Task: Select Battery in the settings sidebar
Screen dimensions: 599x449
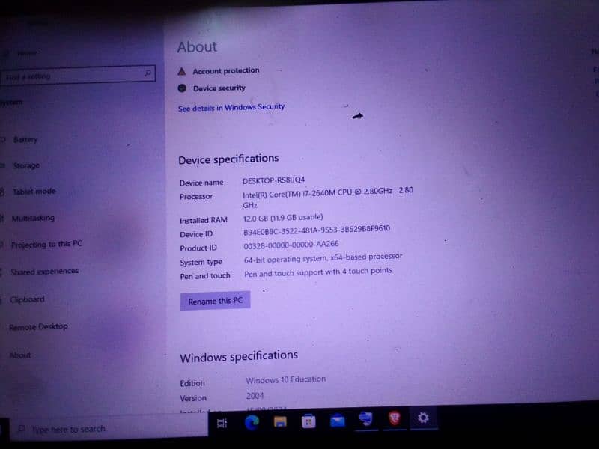Action: (x=25, y=139)
